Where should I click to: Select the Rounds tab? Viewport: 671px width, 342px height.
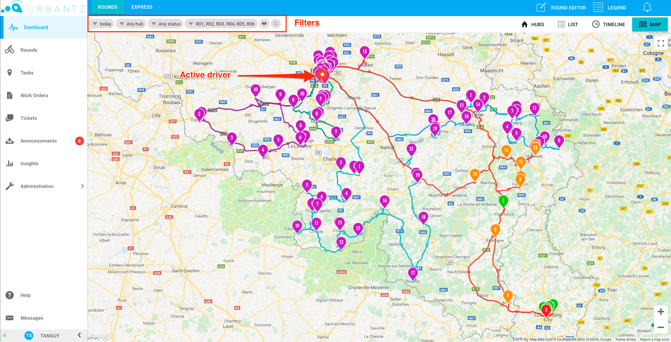click(108, 7)
